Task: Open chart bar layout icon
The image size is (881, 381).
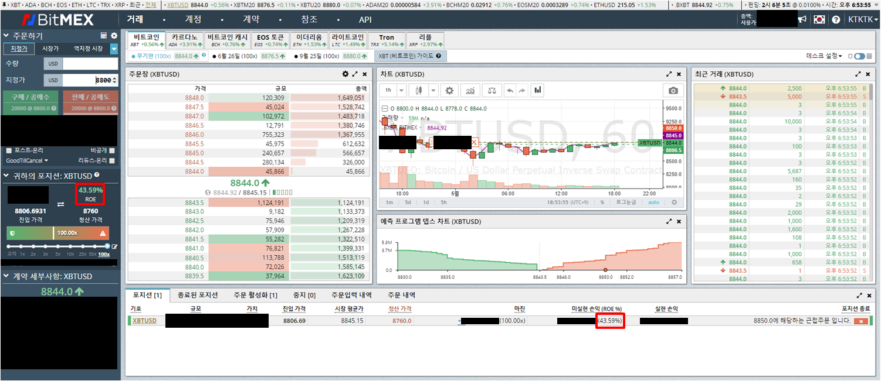Action: click(x=537, y=91)
